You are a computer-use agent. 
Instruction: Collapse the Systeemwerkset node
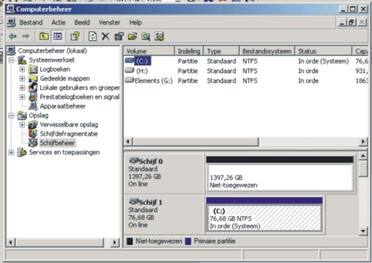point(11,60)
